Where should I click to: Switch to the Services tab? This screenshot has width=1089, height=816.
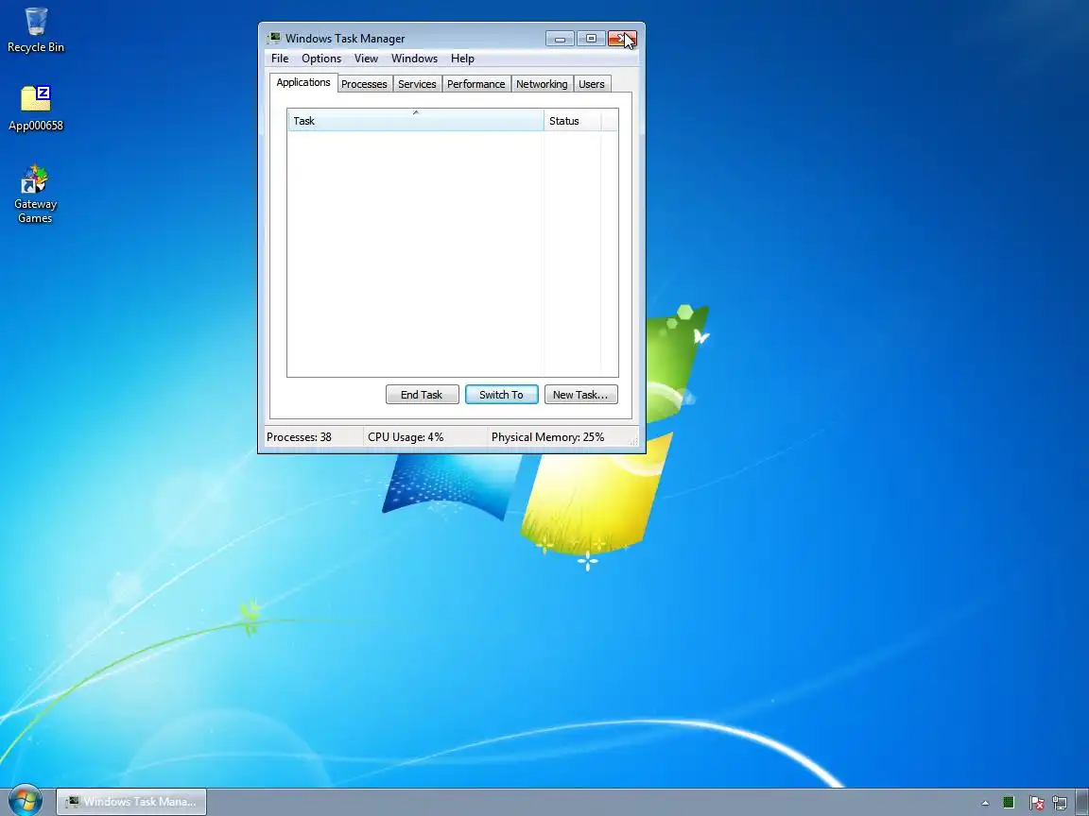coord(418,84)
